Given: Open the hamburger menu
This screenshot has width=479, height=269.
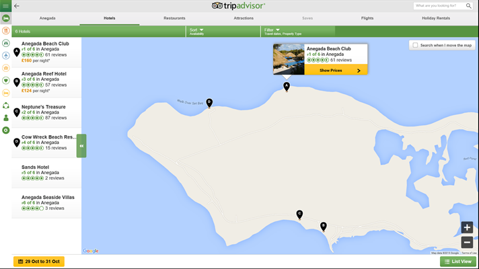Looking at the screenshot, I should point(5,6).
